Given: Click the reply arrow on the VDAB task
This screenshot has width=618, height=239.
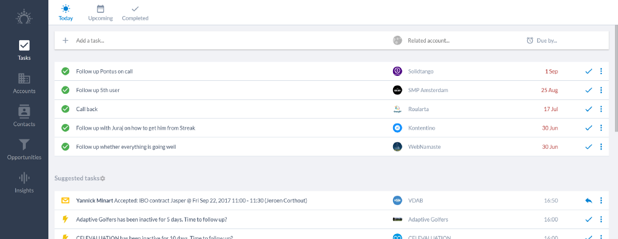Looking at the screenshot, I should (x=588, y=201).
